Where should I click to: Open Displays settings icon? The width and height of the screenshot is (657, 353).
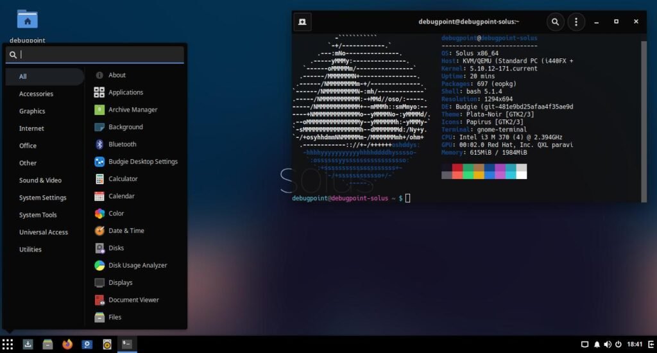click(99, 282)
